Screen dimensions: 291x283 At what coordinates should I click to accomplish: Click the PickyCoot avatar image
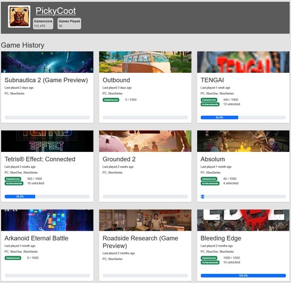coord(19,16)
